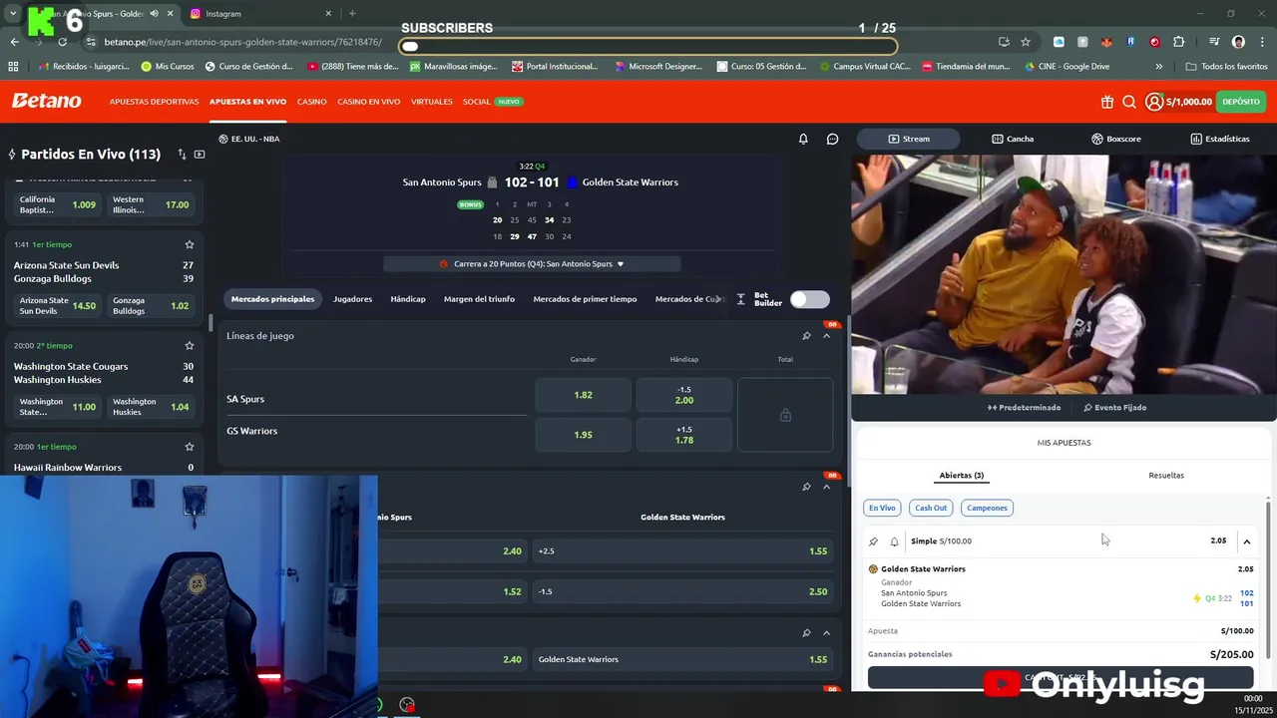This screenshot has width=1277, height=718.
Task: Favorite the Hawaii Rainbow Warriors match star
Action: tap(190, 447)
